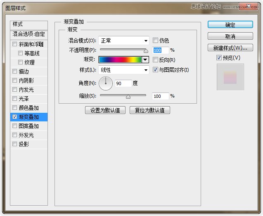263x216 pixels.
Task: Close the 图层样式 dialog window
Action: tap(248, 7)
